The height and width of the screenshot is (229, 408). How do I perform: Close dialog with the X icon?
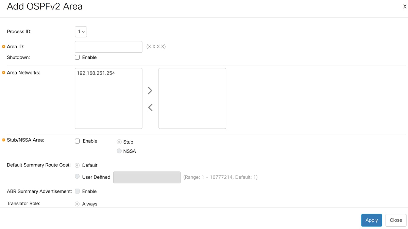click(x=405, y=6)
